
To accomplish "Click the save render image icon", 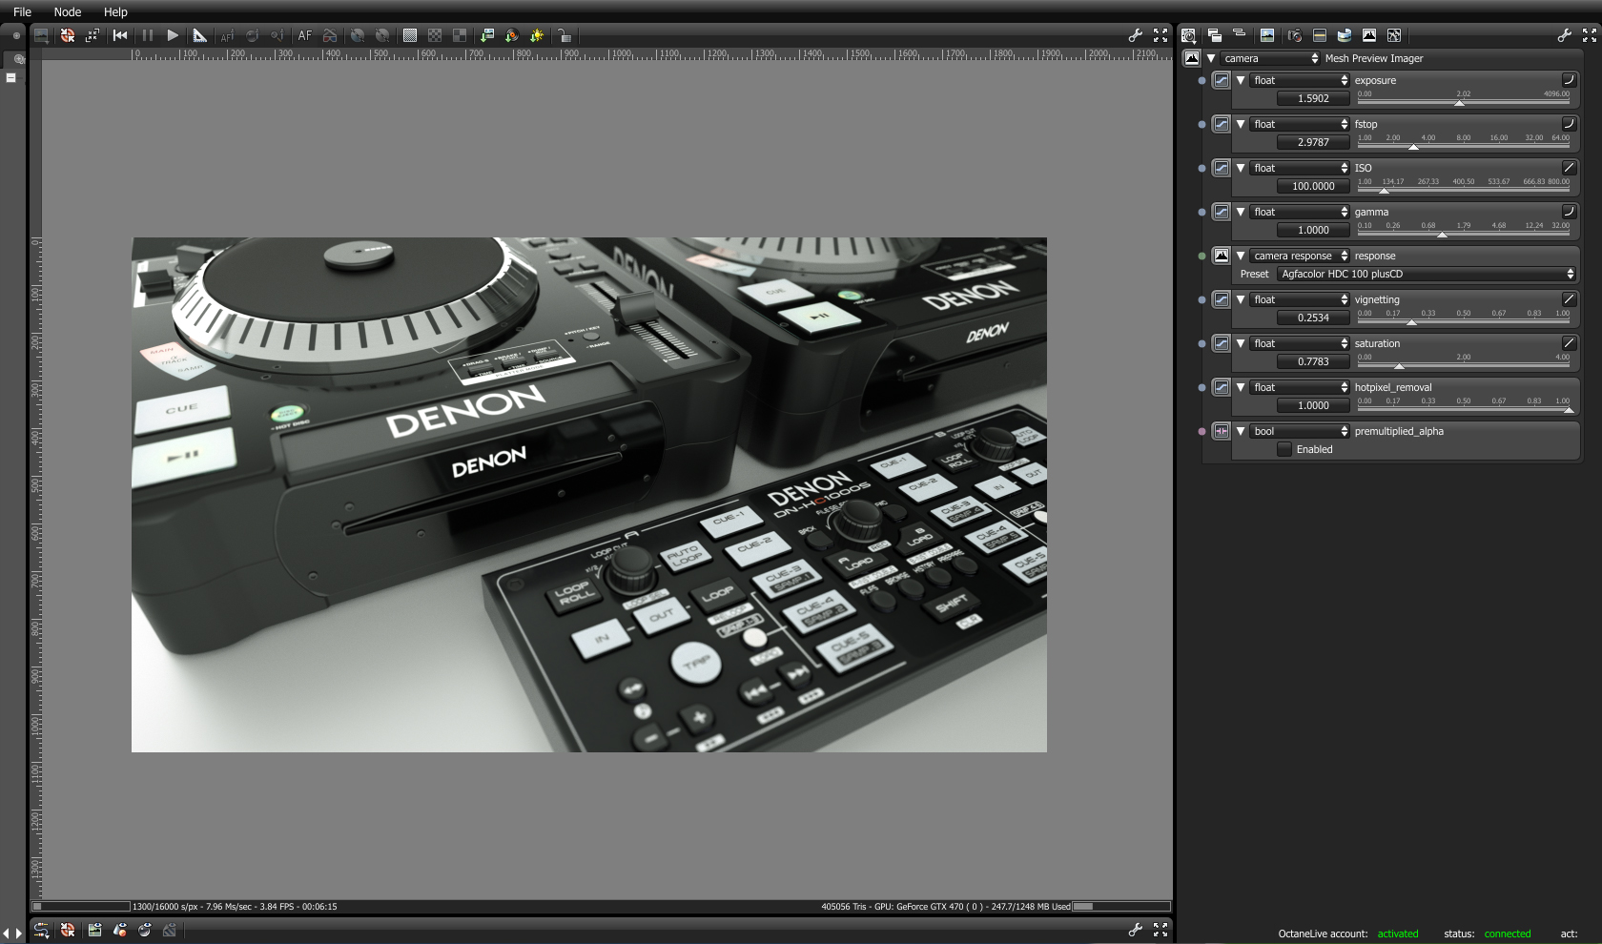I will 487,35.
